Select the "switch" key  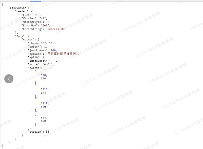(34, 47)
